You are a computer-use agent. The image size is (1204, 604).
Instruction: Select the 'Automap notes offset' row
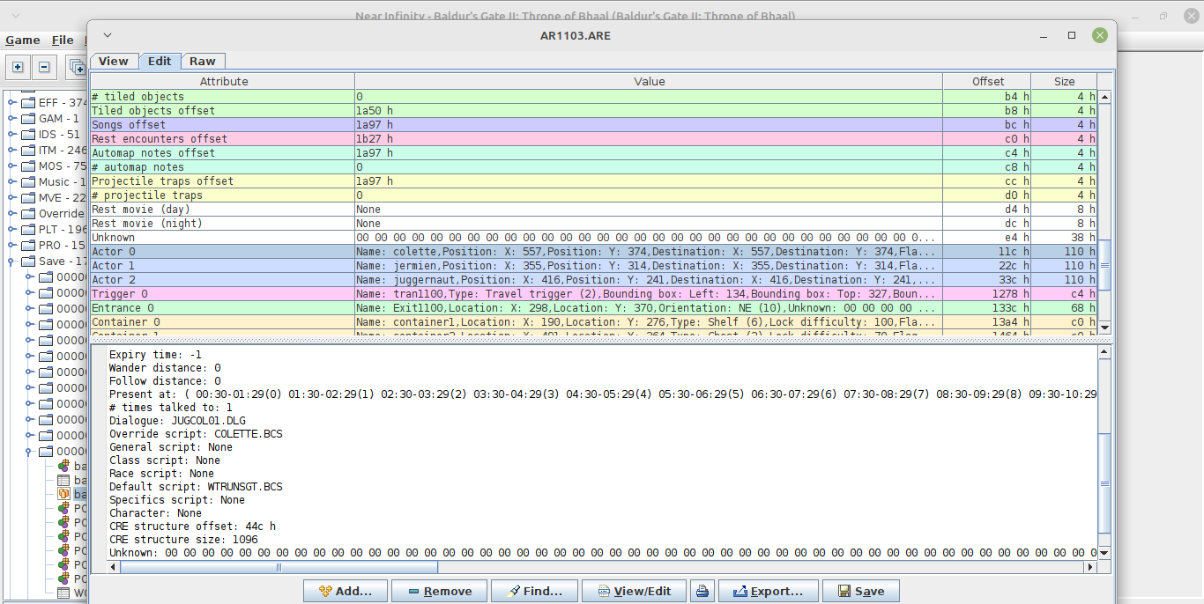coord(594,153)
